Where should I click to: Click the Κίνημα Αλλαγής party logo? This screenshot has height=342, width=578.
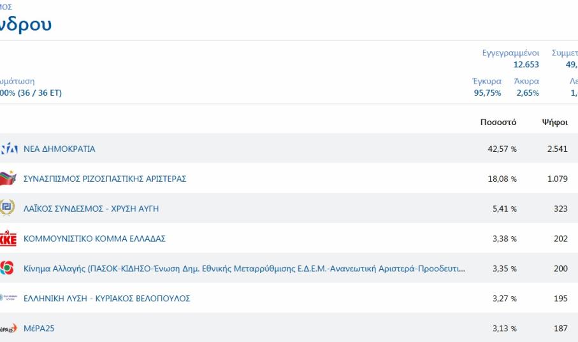coord(8,269)
